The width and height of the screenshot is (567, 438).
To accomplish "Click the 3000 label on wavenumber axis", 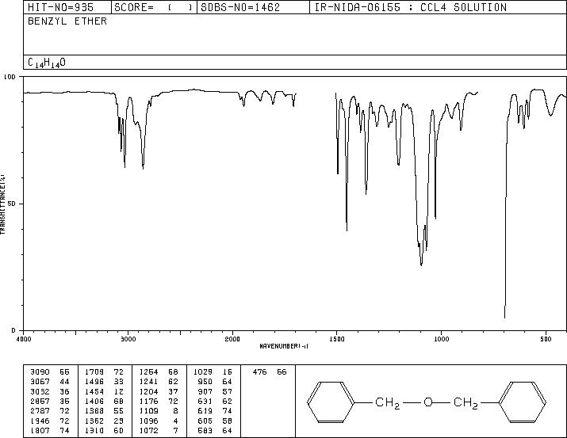I will tap(128, 339).
